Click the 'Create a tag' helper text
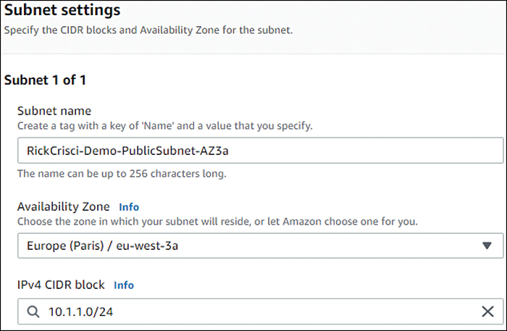Viewport: 507px width, 331px height. pos(165,126)
